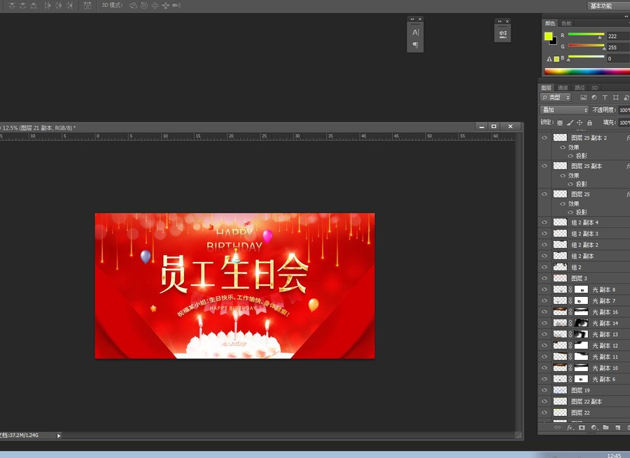This screenshot has height=458, width=630.
Task: Add a layer mask from panel bottom
Action: click(x=582, y=427)
